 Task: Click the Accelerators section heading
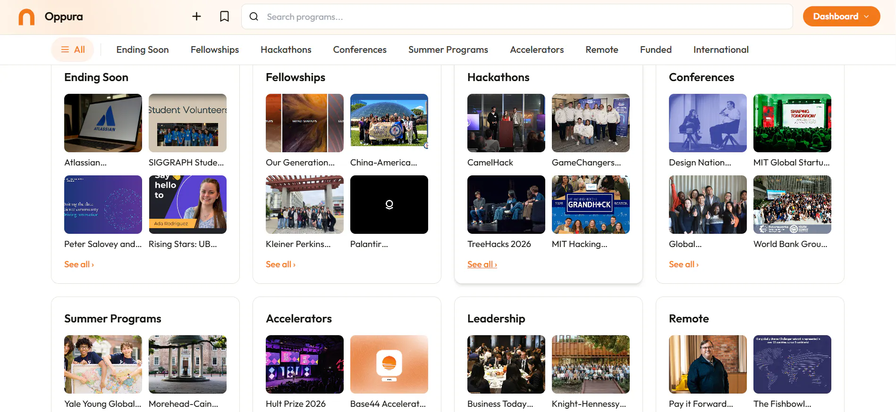[299, 319]
